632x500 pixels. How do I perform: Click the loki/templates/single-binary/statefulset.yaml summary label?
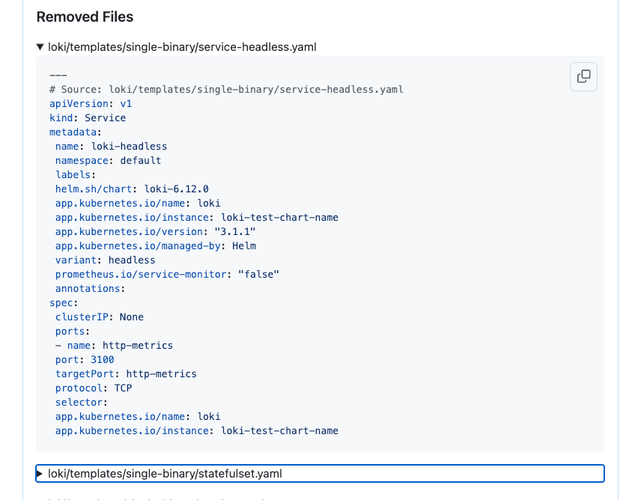tap(165, 474)
